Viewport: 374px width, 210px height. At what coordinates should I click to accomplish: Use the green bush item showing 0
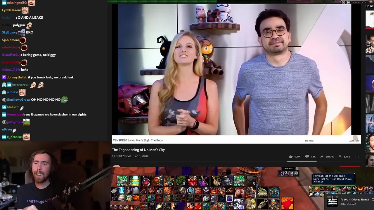(x=181, y=181)
